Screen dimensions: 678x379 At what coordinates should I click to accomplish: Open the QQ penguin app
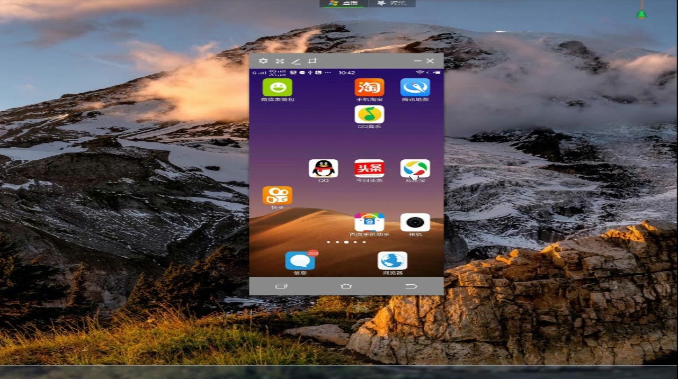click(323, 168)
